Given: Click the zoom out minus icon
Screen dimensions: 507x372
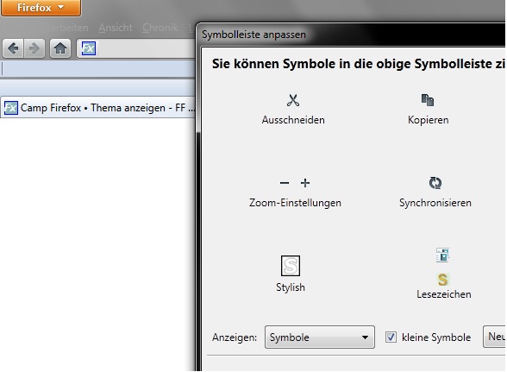Looking at the screenshot, I should coord(285,183).
